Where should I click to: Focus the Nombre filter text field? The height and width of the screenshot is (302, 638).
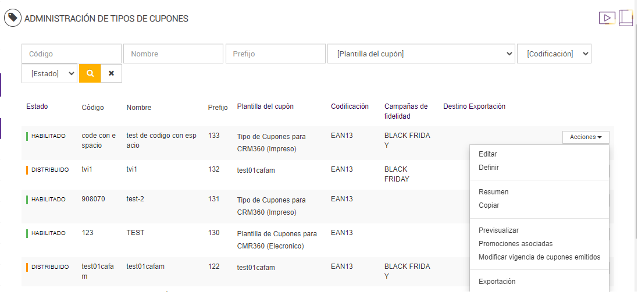coord(173,54)
